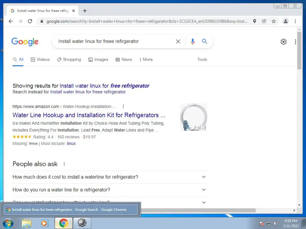Expand How much does it cost question
The height and width of the screenshot is (229, 306).
(x=110, y=177)
